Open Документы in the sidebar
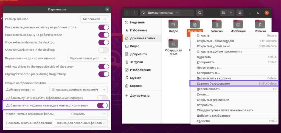Image resolution: width=281 pixels, height=133 pixels. coord(142,54)
